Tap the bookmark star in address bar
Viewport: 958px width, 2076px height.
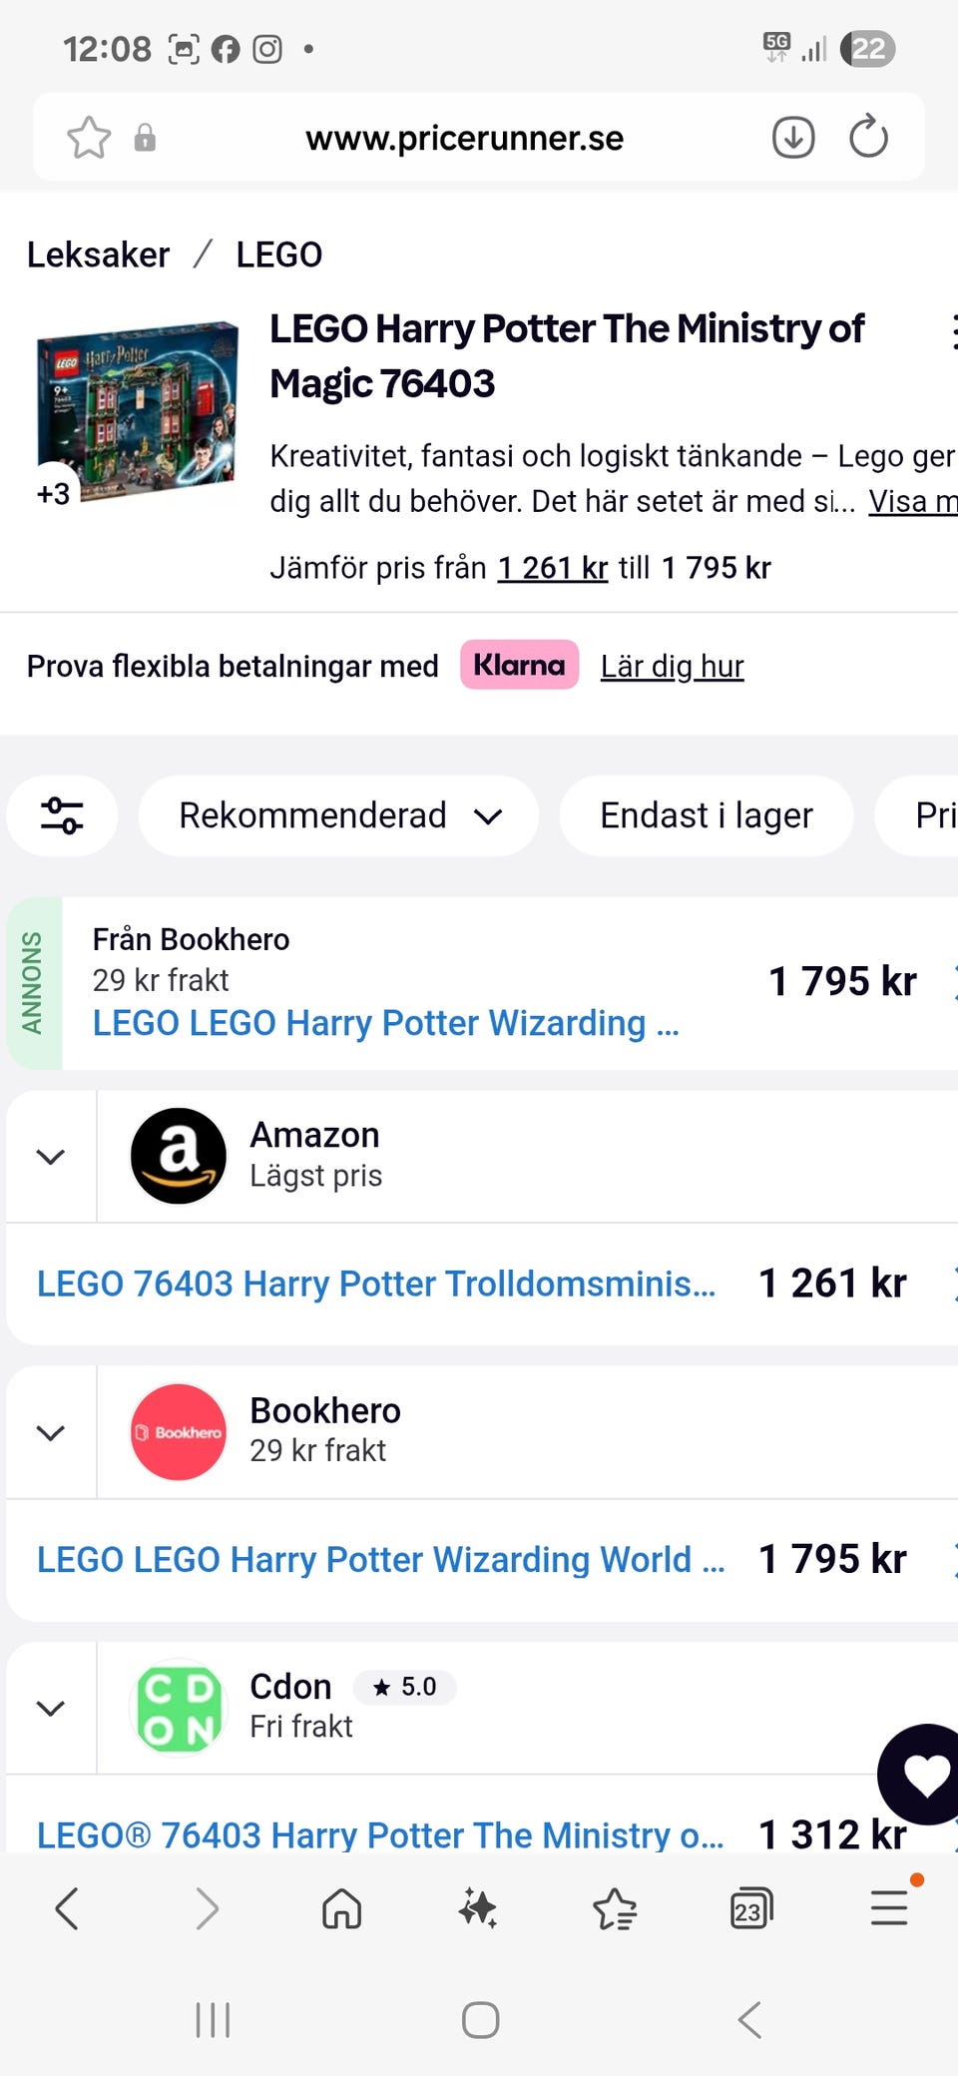(x=89, y=138)
